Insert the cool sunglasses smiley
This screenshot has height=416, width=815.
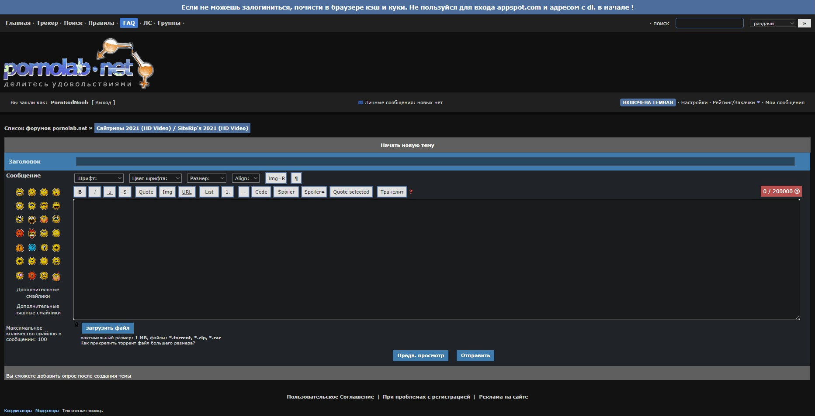pyautogui.click(x=44, y=206)
